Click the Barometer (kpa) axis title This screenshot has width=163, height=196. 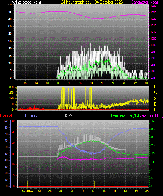pyautogui.click(x=145, y=2)
